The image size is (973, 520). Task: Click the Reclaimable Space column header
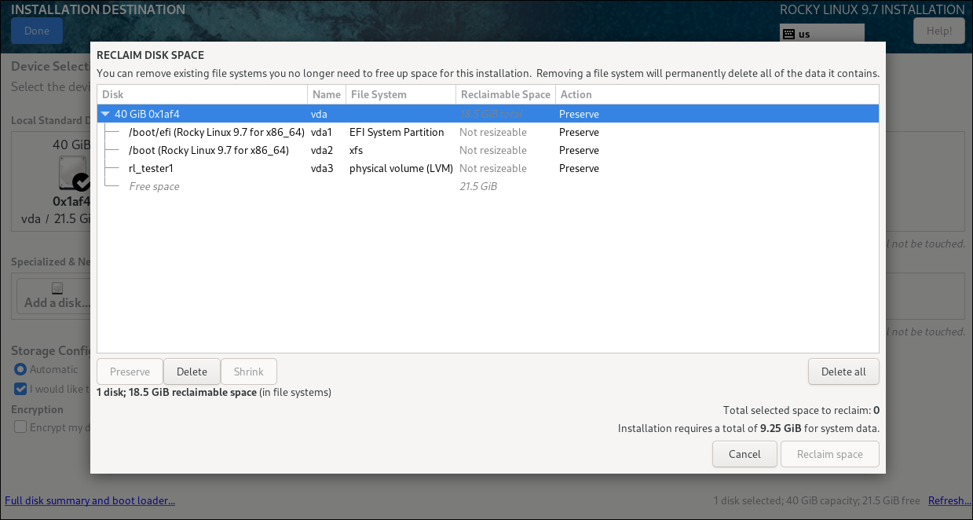[x=506, y=94]
